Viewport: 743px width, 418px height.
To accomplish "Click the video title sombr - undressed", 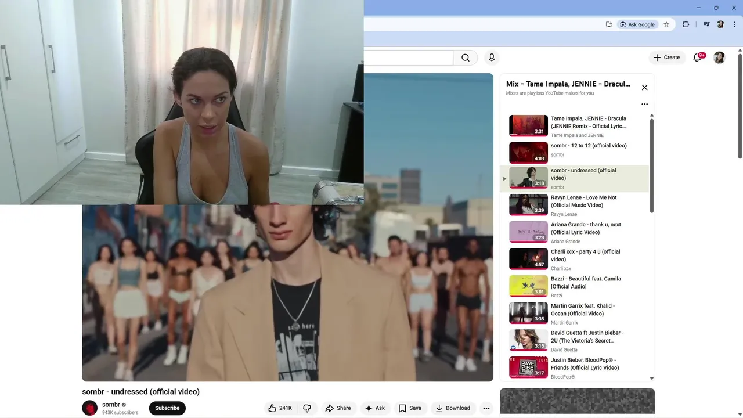I will 140,392.
